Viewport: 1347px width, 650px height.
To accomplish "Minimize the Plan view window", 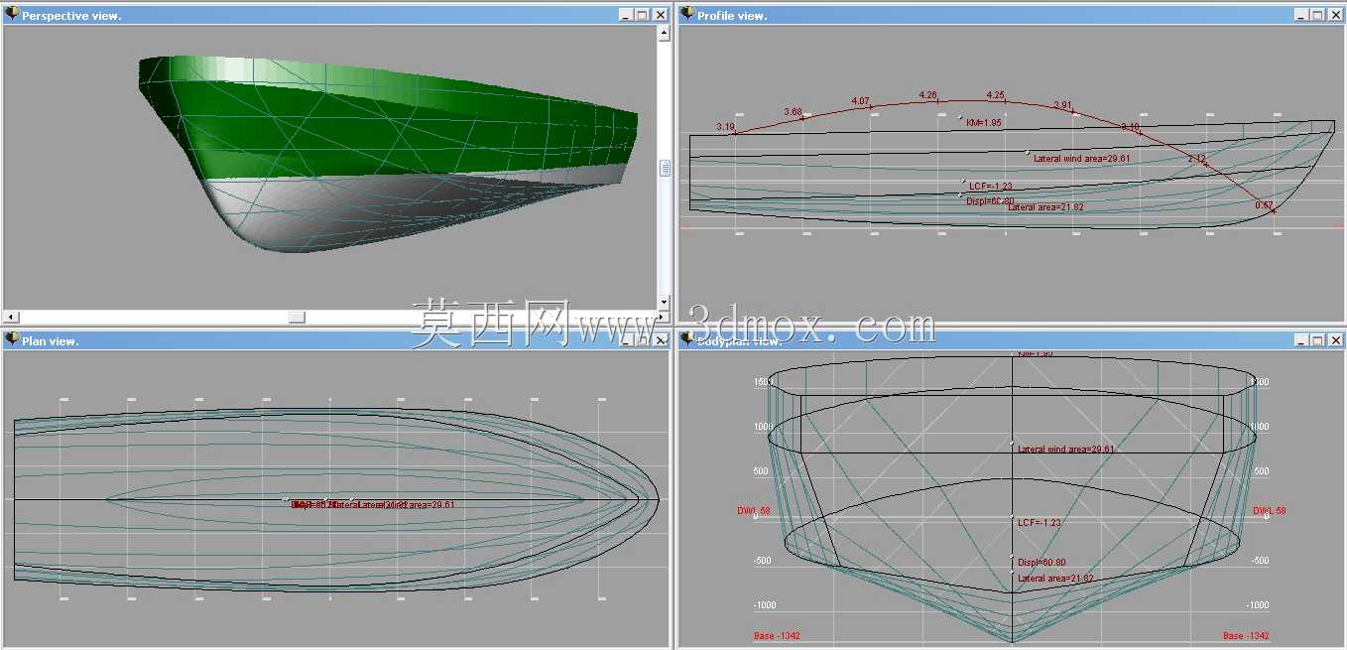I will pos(625,340).
